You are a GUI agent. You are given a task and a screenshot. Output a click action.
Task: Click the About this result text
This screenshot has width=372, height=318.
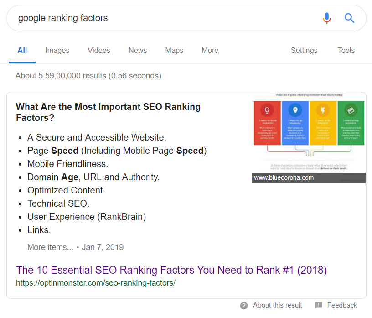(278, 305)
